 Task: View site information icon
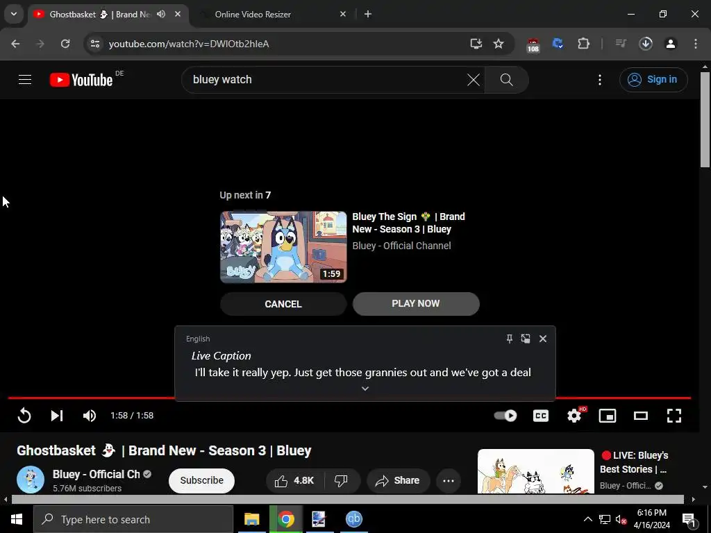(94, 44)
